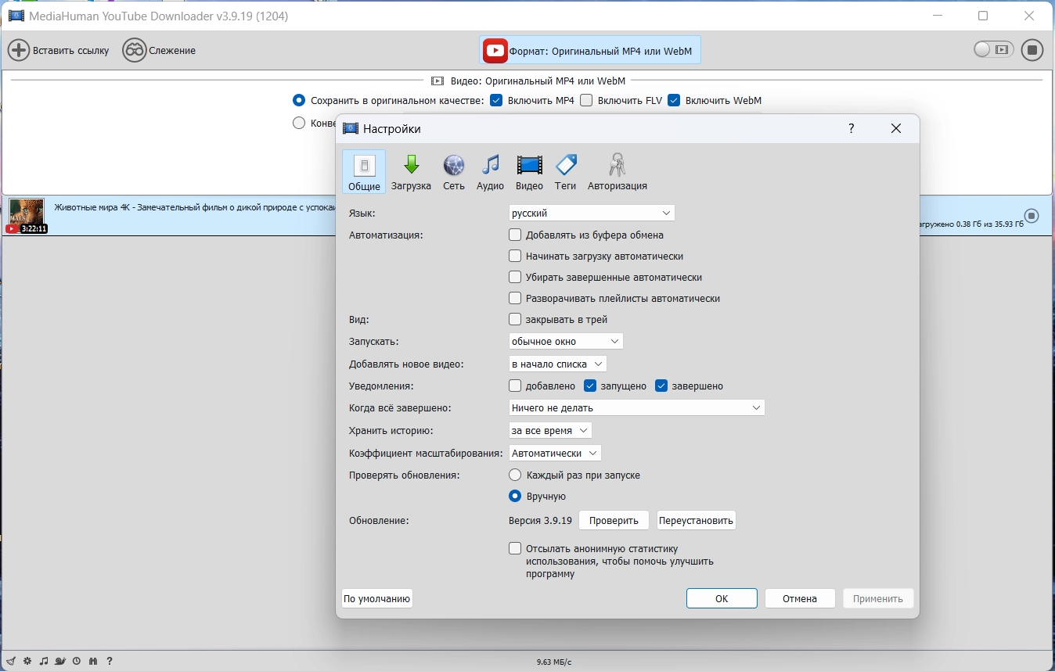Click the Животные мира 4K video title
Image resolution: width=1055 pixels, height=671 pixels.
click(195, 207)
